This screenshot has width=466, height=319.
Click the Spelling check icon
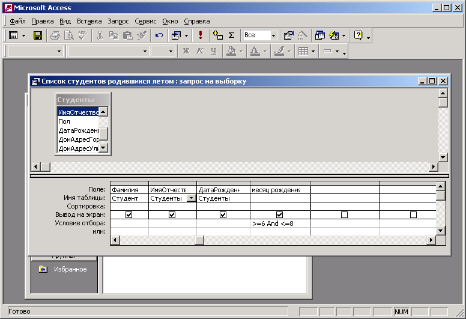click(x=83, y=35)
